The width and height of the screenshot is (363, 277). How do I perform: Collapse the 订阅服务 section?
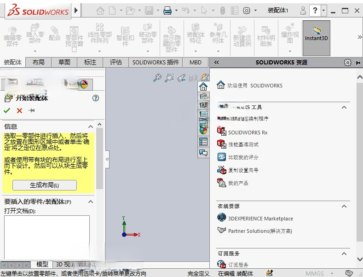[x=344, y=254]
